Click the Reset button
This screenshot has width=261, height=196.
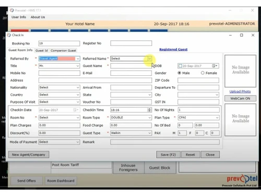click(191, 155)
